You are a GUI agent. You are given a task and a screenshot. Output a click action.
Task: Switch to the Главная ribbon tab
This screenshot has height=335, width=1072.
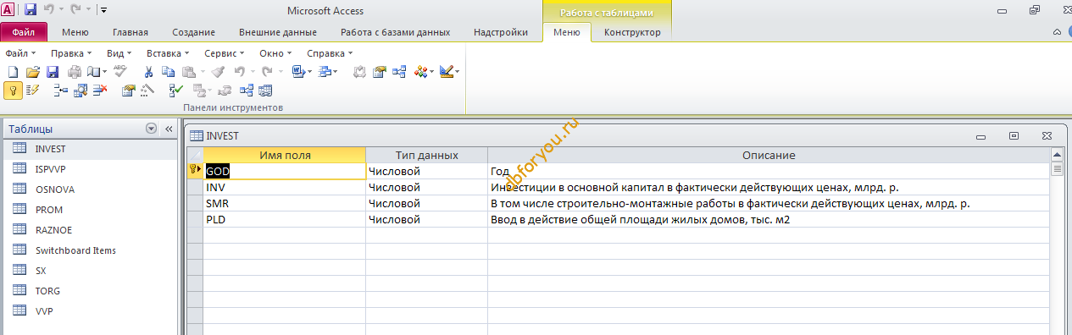point(131,32)
